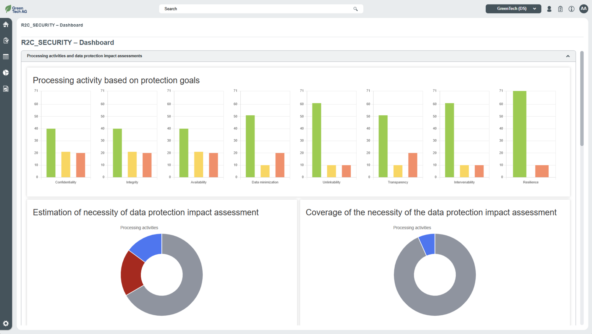The height and width of the screenshot is (334, 592).
Task: Click the information icon in header
Action: point(572,9)
